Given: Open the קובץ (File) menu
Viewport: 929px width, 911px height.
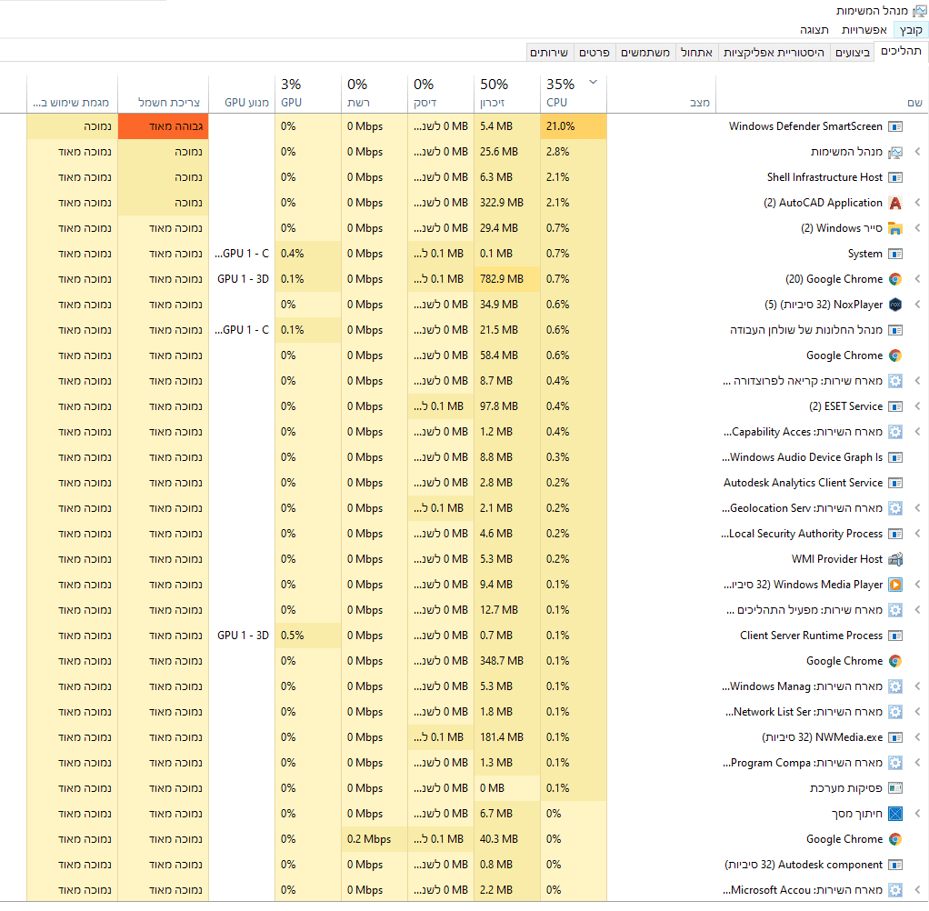Looking at the screenshot, I should (911, 30).
